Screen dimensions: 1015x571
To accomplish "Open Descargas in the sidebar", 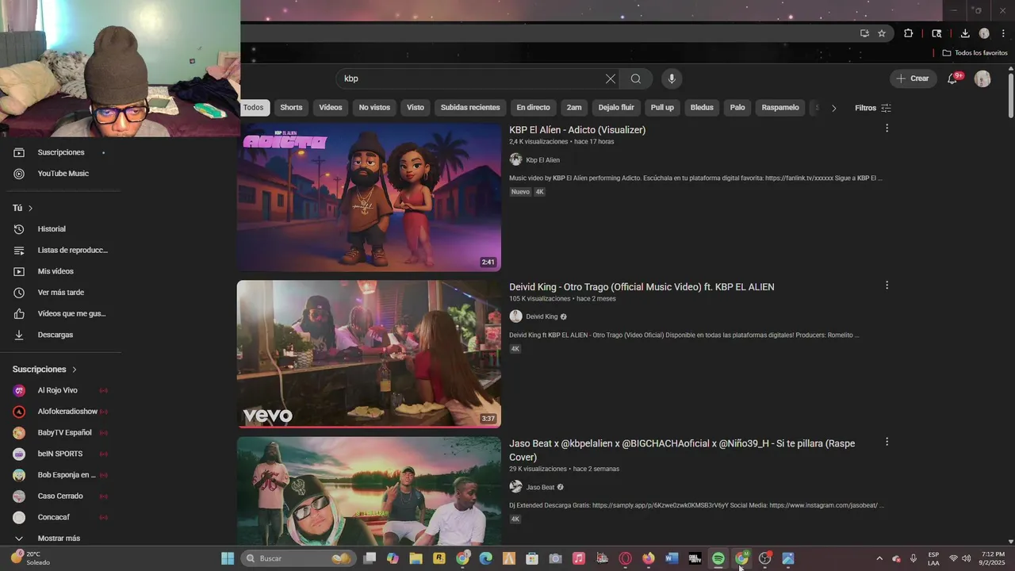I will coord(55,335).
